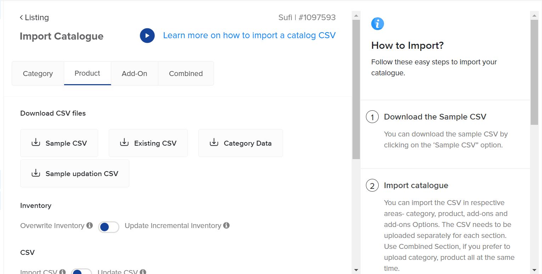Download the Sample CSV file
Screen dimensions: 542x274
59,143
